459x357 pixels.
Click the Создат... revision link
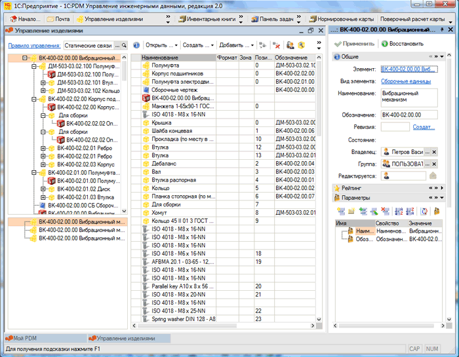424,127
